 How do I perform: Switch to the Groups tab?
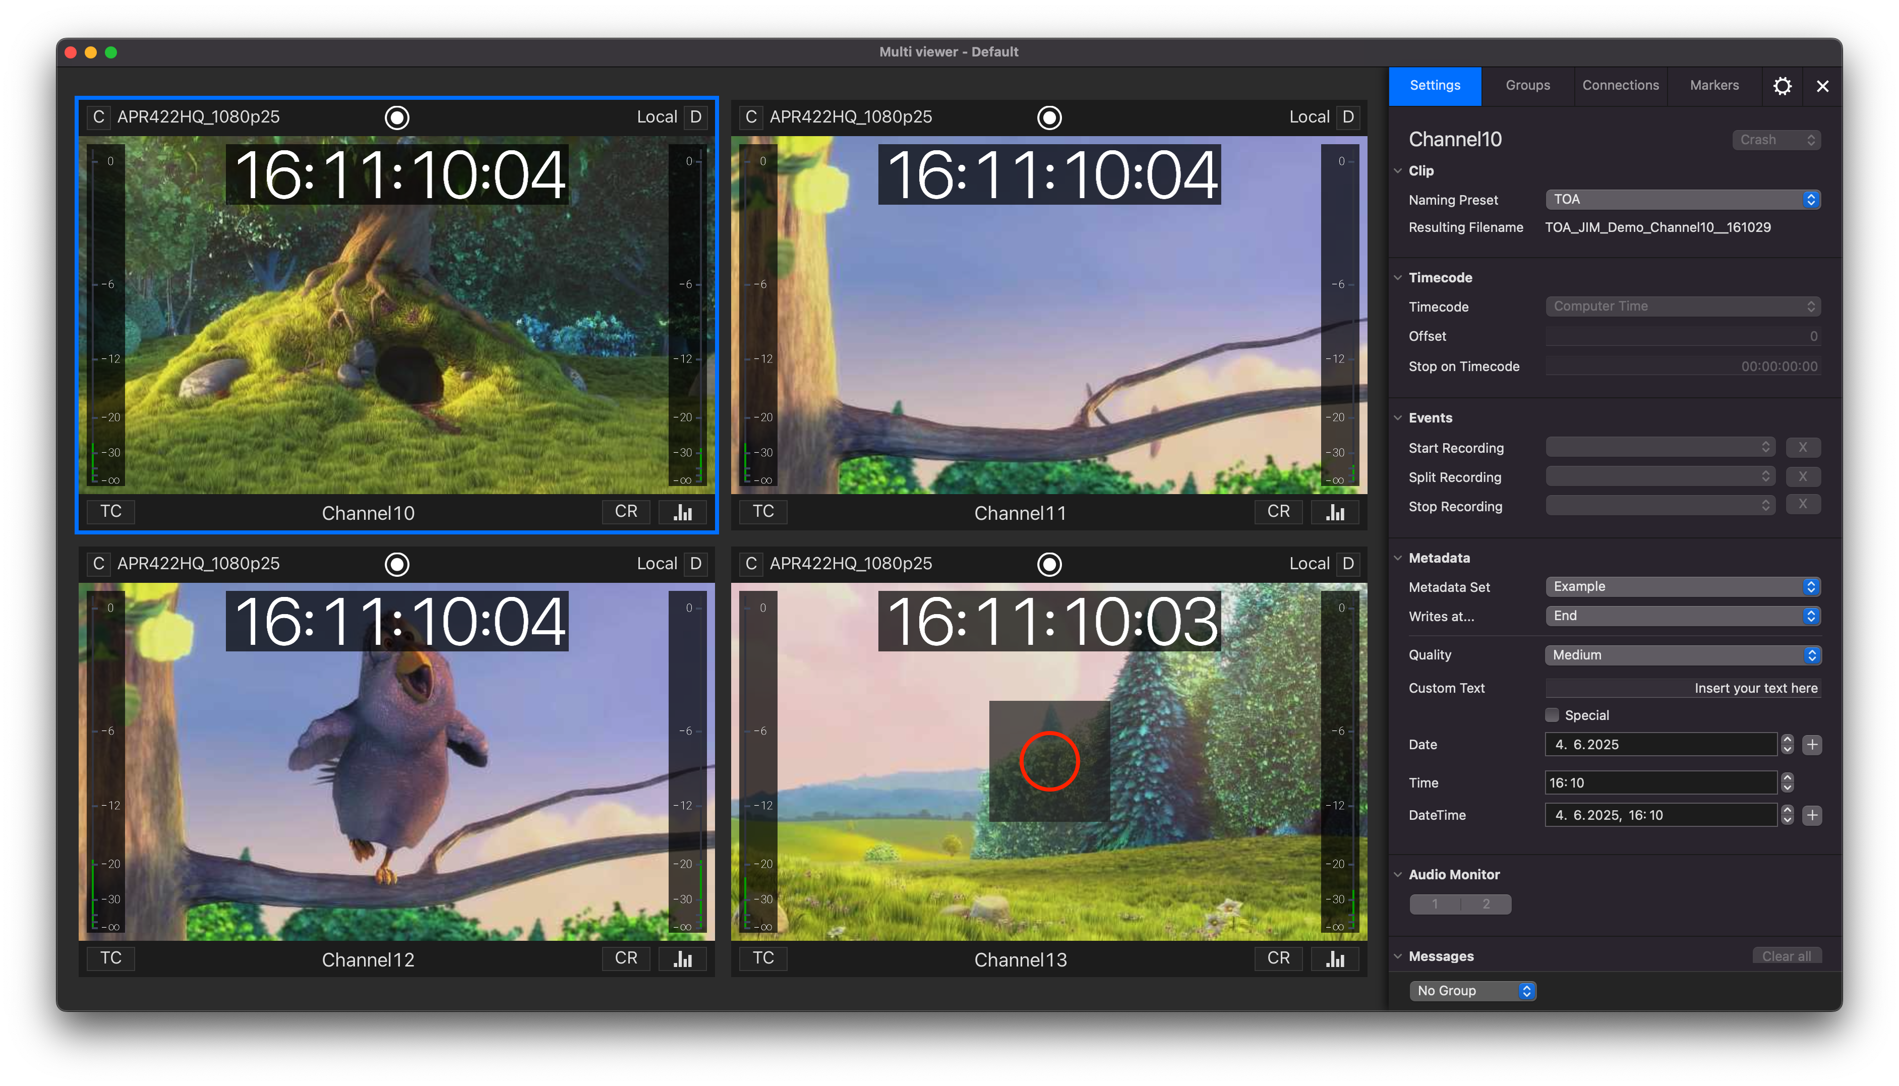click(x=1527, y=86)
